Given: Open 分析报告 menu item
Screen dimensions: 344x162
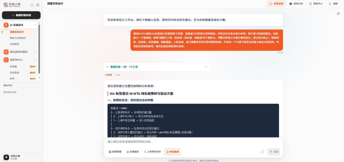Looking at the screenshot, I should (15, 44).
